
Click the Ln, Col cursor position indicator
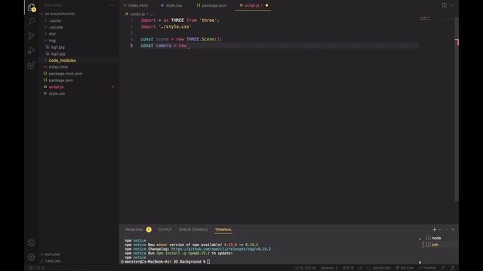pyautogui.click(x=306, y=268)
